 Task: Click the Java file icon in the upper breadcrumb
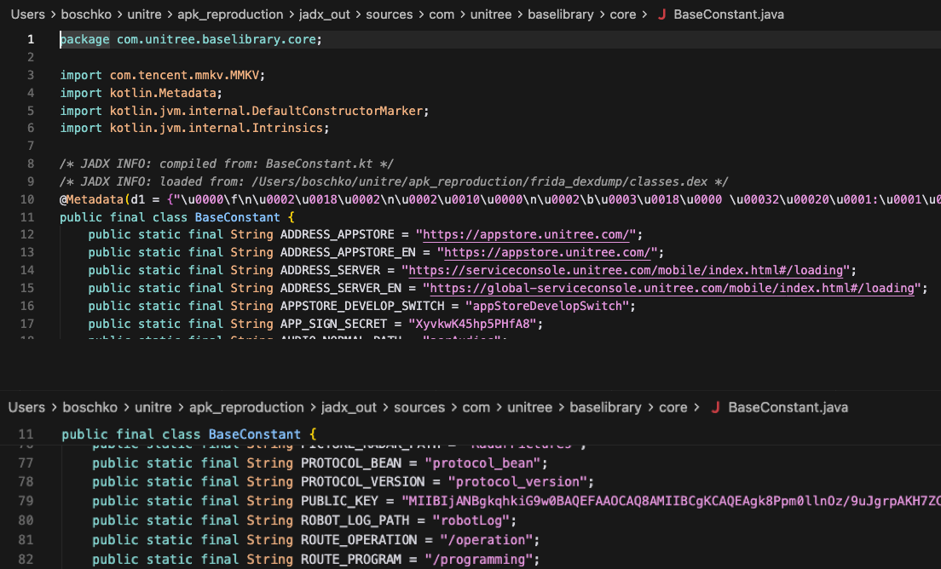coord(661,14)
